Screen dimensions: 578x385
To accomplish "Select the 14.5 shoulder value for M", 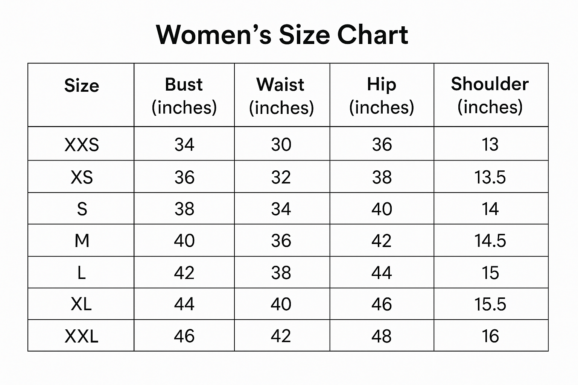I will [490, 241].
